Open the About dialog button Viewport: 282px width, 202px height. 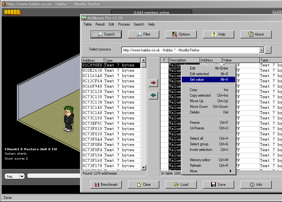pos(256,34)
